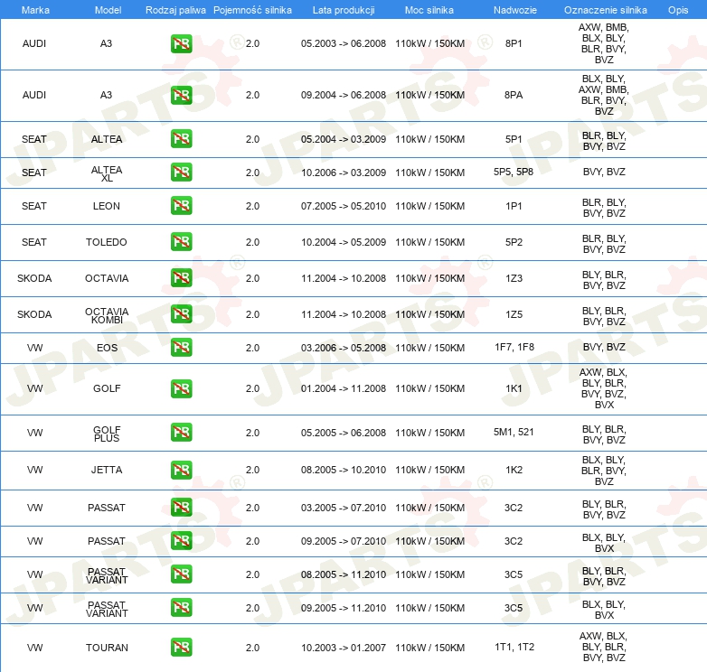
Task: Click body code 5P2
Action: (514, 242)
